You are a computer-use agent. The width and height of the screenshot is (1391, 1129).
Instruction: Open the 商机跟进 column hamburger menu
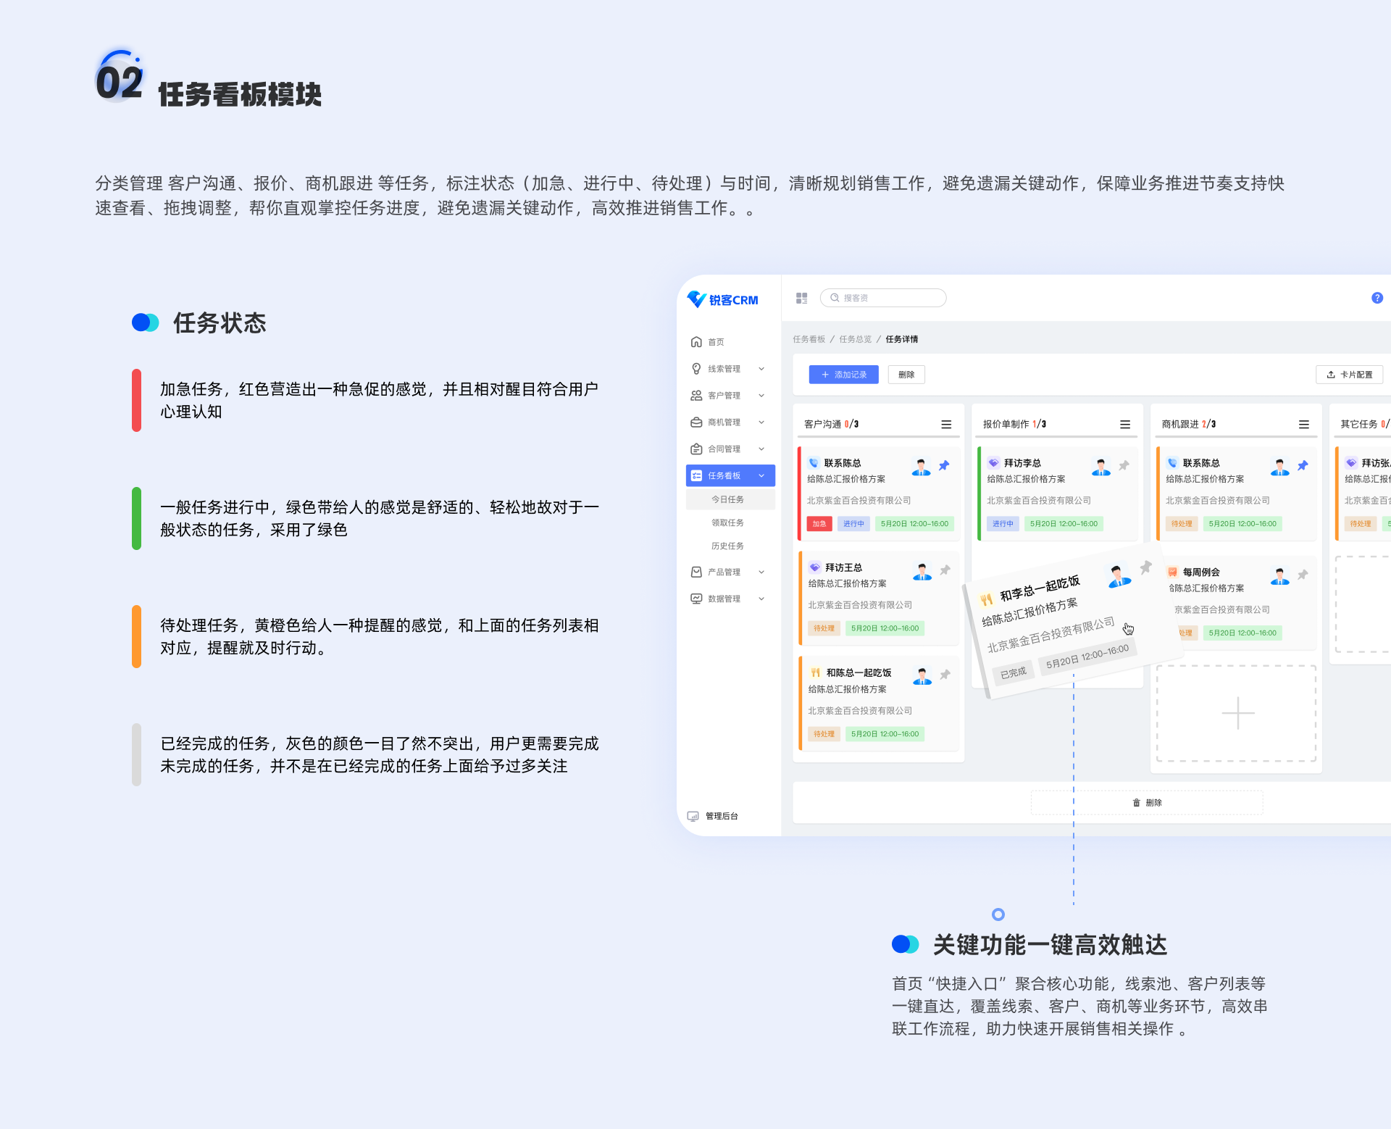pos(1303,425)
